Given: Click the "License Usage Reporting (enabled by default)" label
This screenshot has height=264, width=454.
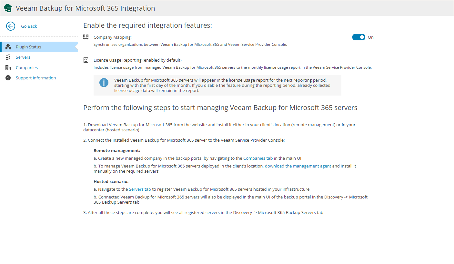Looking at the screenshot, I should pos(138,60).
